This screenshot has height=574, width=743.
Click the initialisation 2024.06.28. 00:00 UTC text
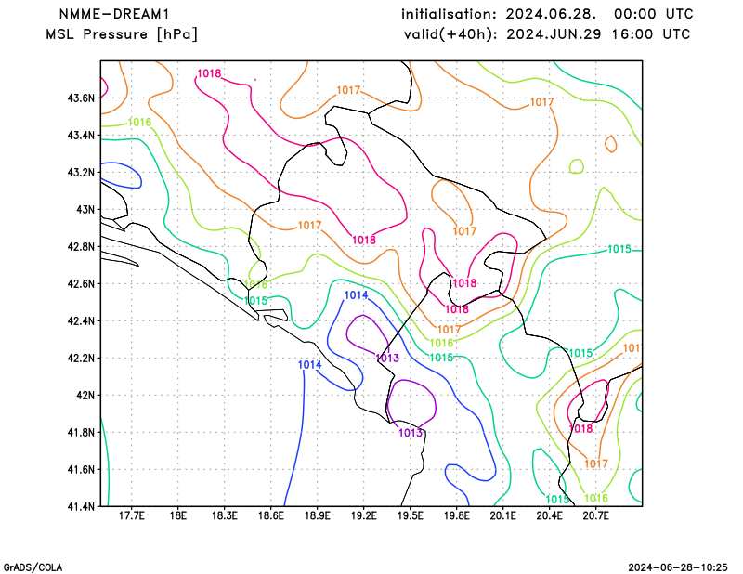tap(547, 14)
